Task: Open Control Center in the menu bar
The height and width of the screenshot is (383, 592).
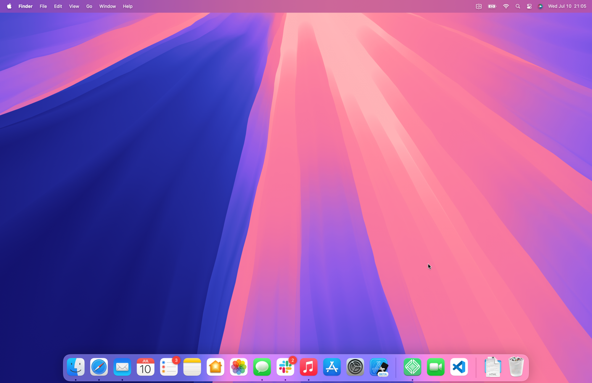Action: [529, 6]
